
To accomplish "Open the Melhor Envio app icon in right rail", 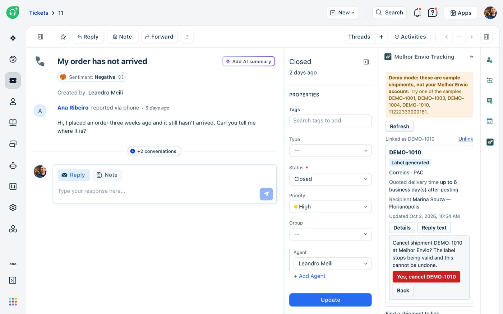I will coord(490,142).
